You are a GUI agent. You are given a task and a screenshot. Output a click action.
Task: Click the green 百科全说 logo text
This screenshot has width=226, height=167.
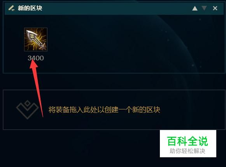pos(187,141)
